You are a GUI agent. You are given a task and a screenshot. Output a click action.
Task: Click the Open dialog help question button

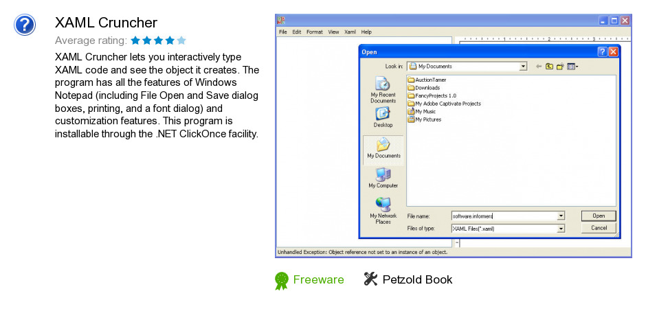click(x=602, y=52)
